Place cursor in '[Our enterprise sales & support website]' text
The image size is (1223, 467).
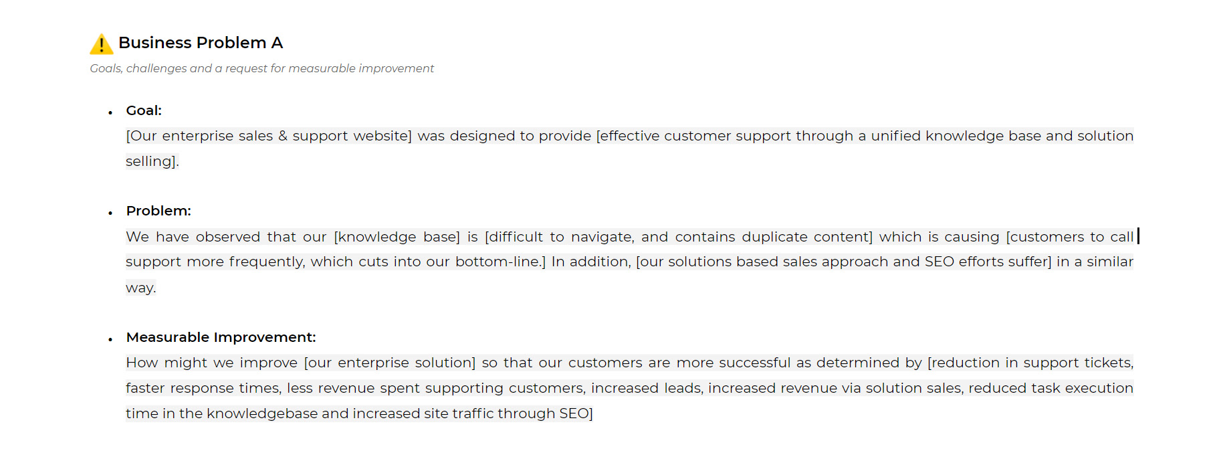point(269,136)
